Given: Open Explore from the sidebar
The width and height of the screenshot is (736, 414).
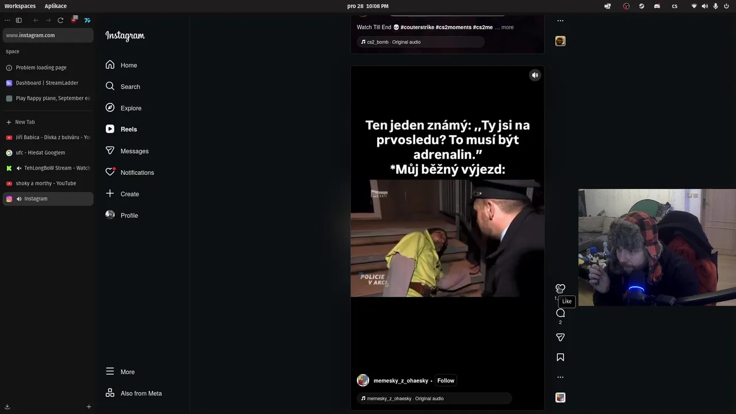Looking at the screenshot, I should tap(131, 108).
